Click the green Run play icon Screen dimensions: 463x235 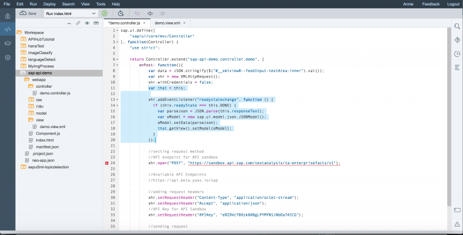tap(104, 13)
